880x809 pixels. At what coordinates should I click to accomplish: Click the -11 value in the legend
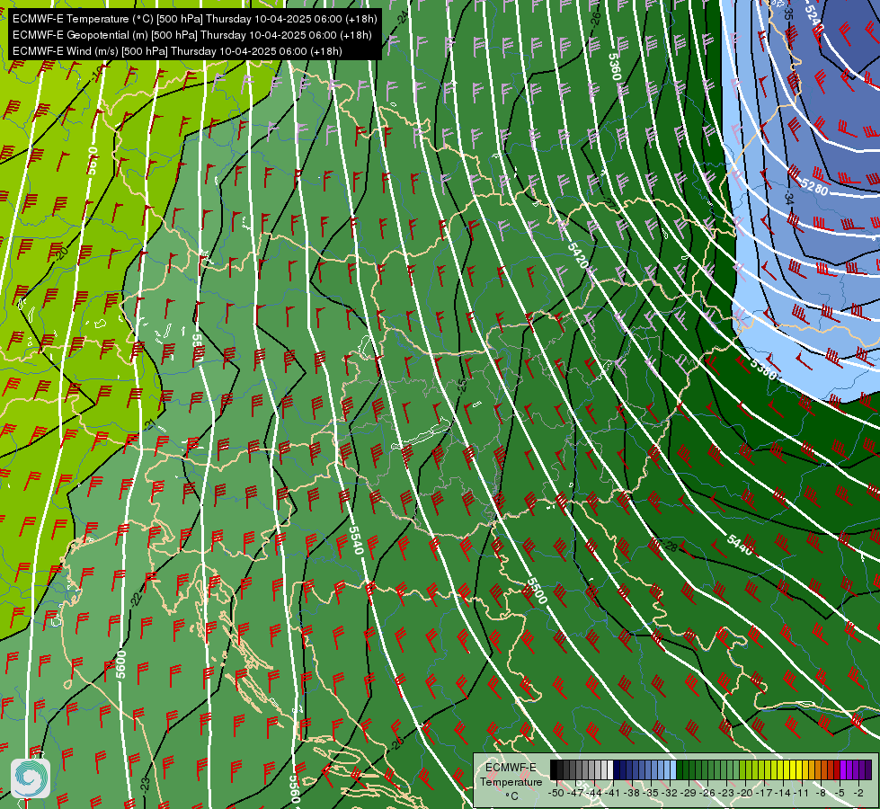pos(802,794)
